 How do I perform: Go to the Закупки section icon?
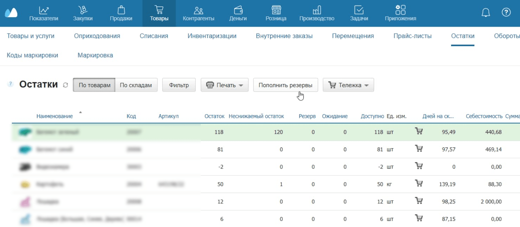pyautogui.click(x=83, y=10)
